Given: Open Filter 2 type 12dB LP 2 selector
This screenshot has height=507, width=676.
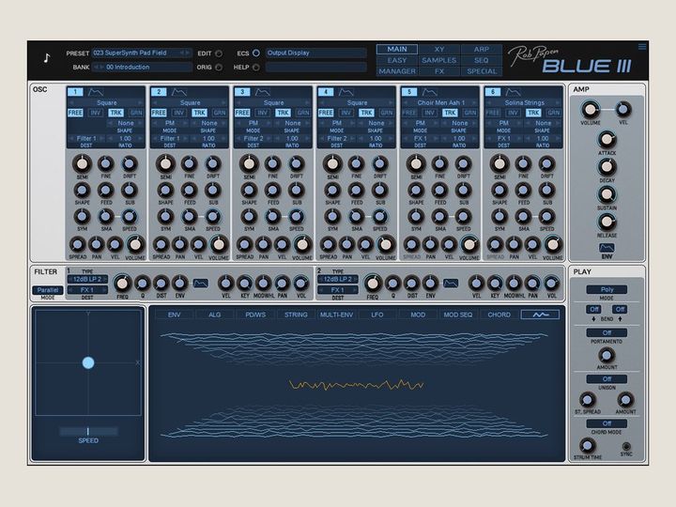Looking at the screenshot, I should pyautogui.click(x=338, y=280).
